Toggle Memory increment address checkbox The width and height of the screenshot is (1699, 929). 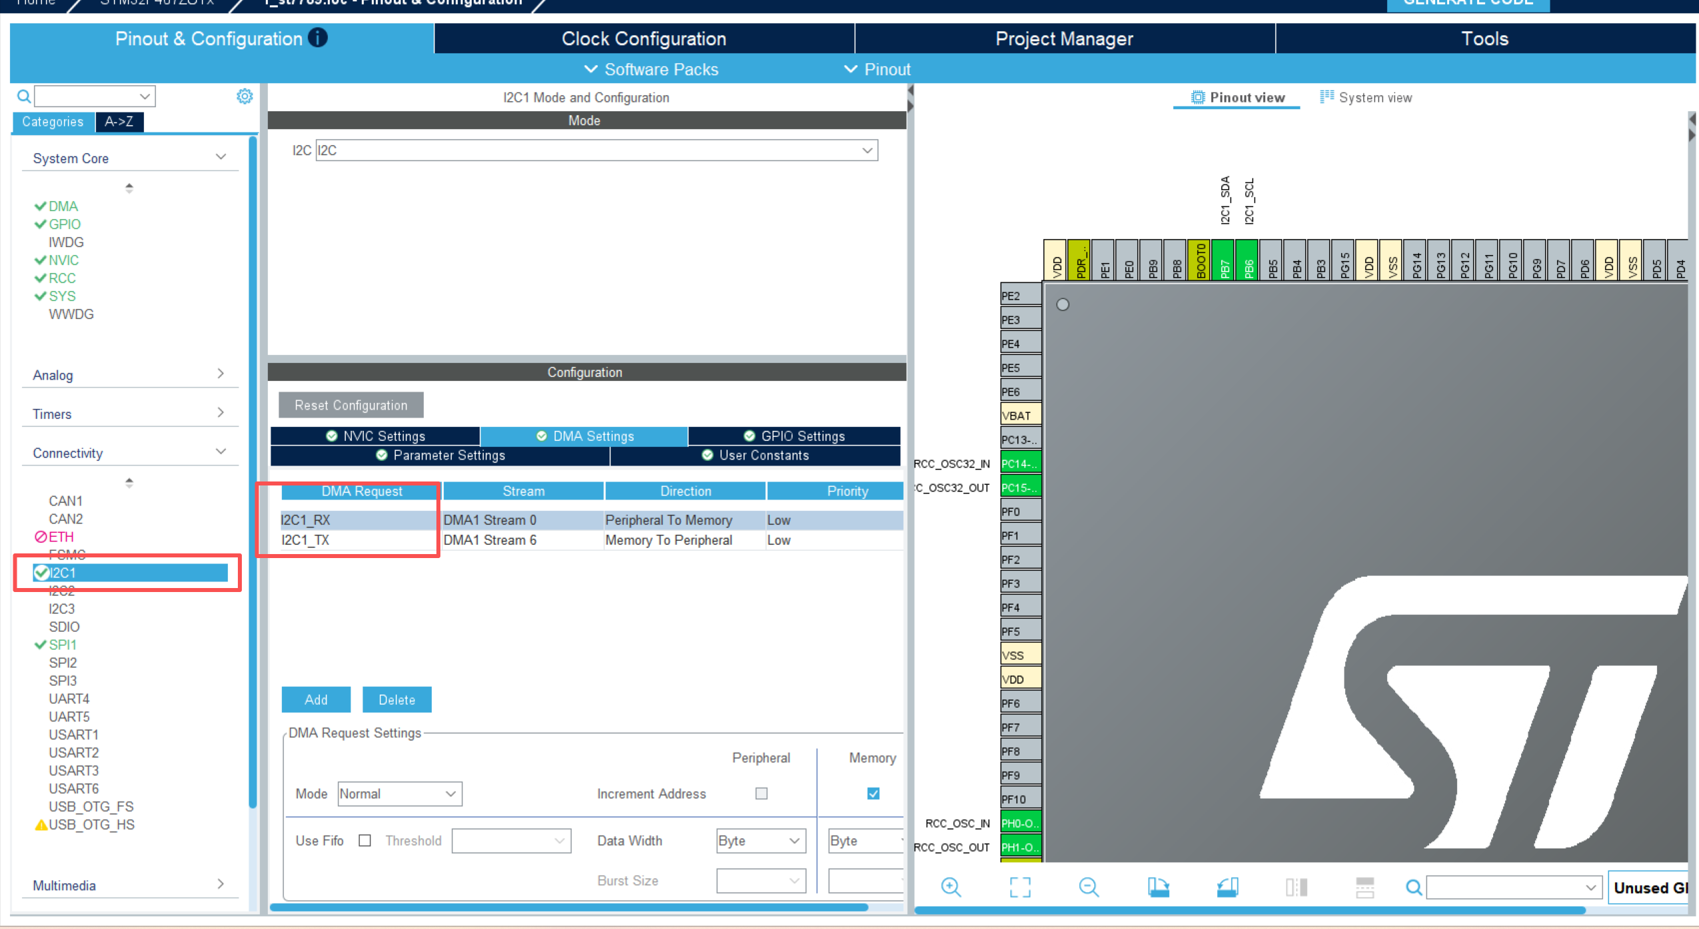(873, 793)
